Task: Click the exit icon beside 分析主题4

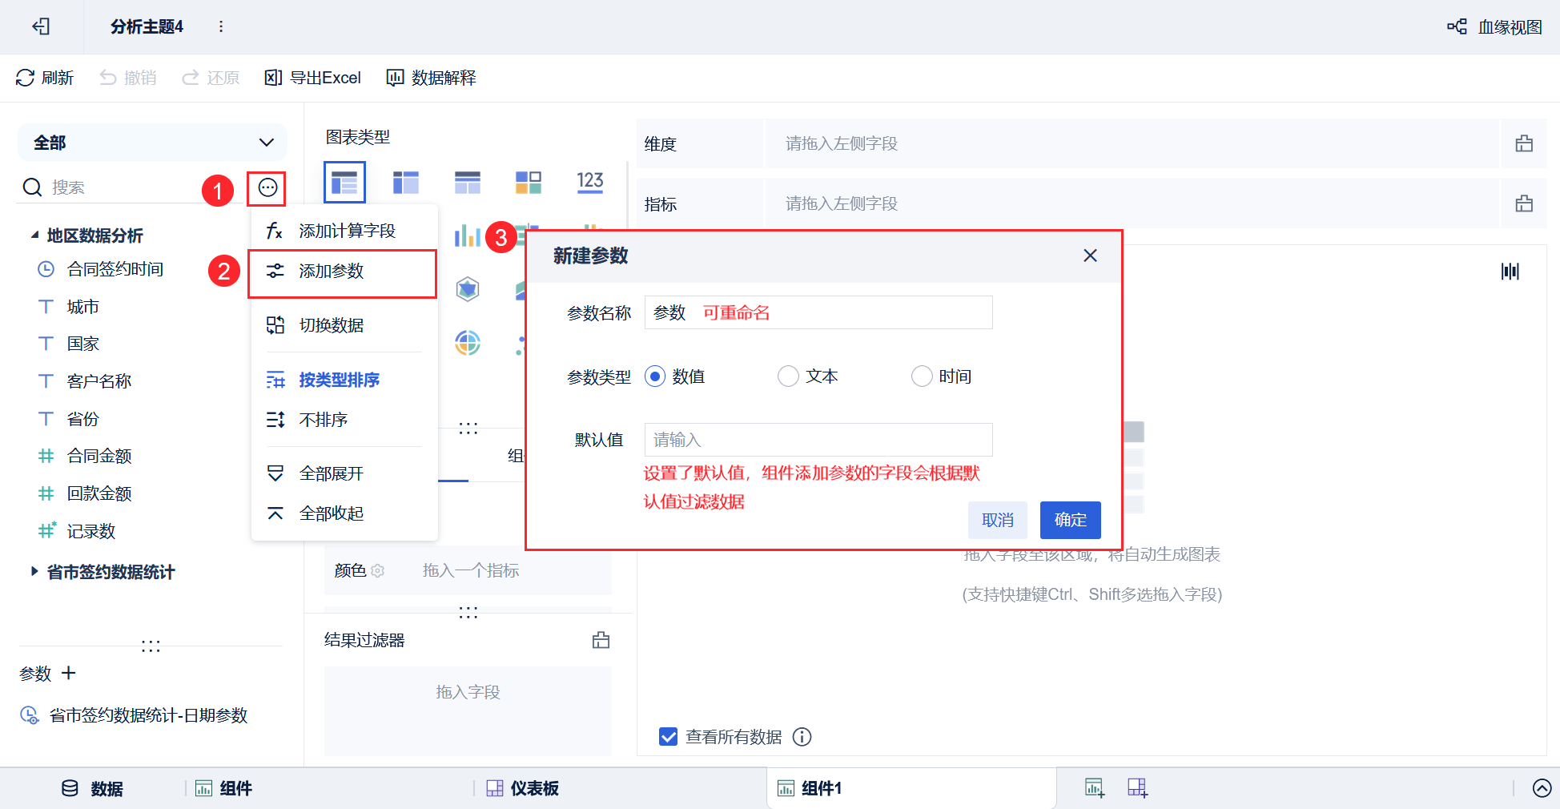Action: 41,26
